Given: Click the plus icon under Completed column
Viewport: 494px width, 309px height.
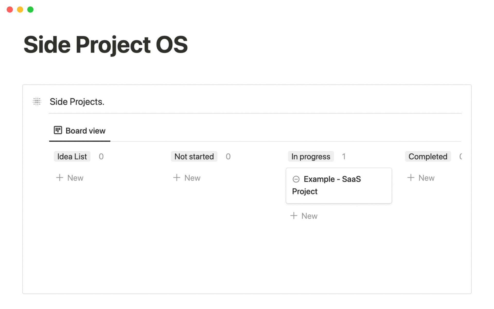Looking at the screenshot, I should (411, 178).
